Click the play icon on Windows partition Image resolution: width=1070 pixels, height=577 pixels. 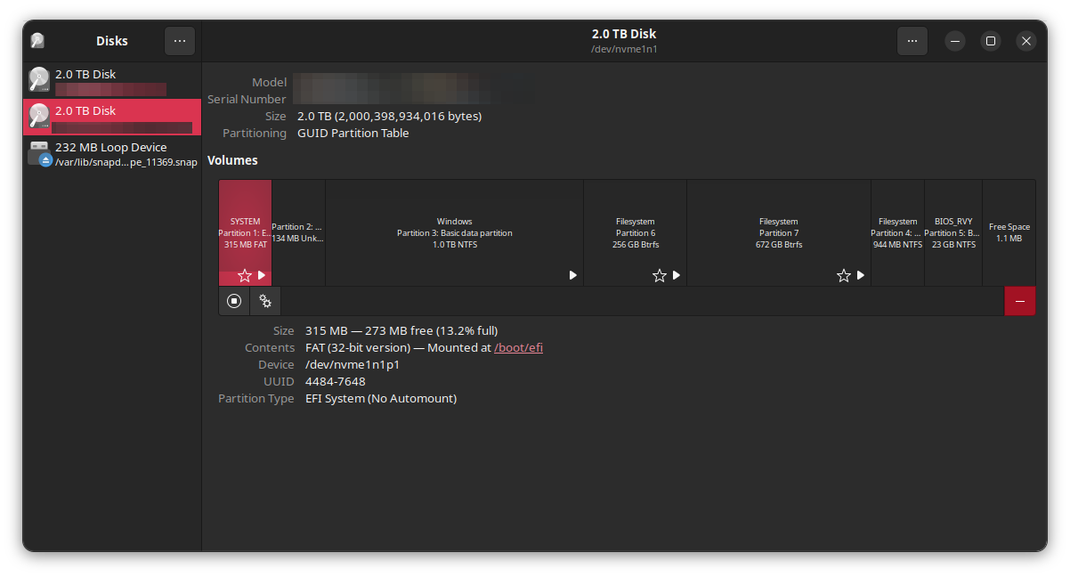pos(573,276)
